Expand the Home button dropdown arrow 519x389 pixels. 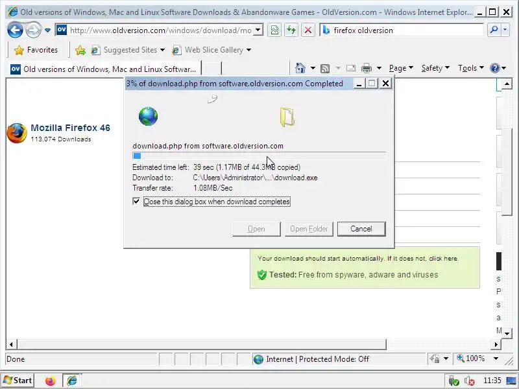tap(313, 68)
